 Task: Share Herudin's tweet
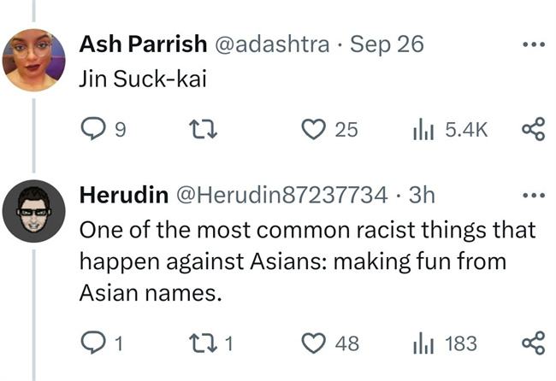532,343
